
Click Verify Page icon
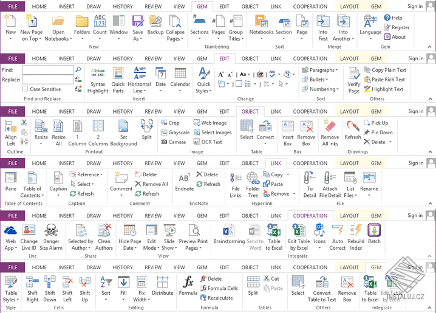point(353,74)
